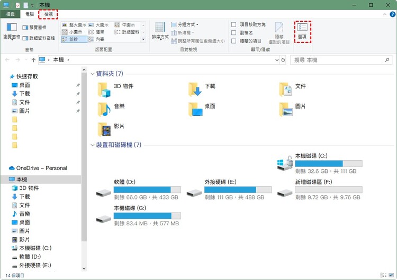This screenshot has width=397, height=280.
Task: Click the 瀏覽窗格 navigation pane icon
Action: 12,27
